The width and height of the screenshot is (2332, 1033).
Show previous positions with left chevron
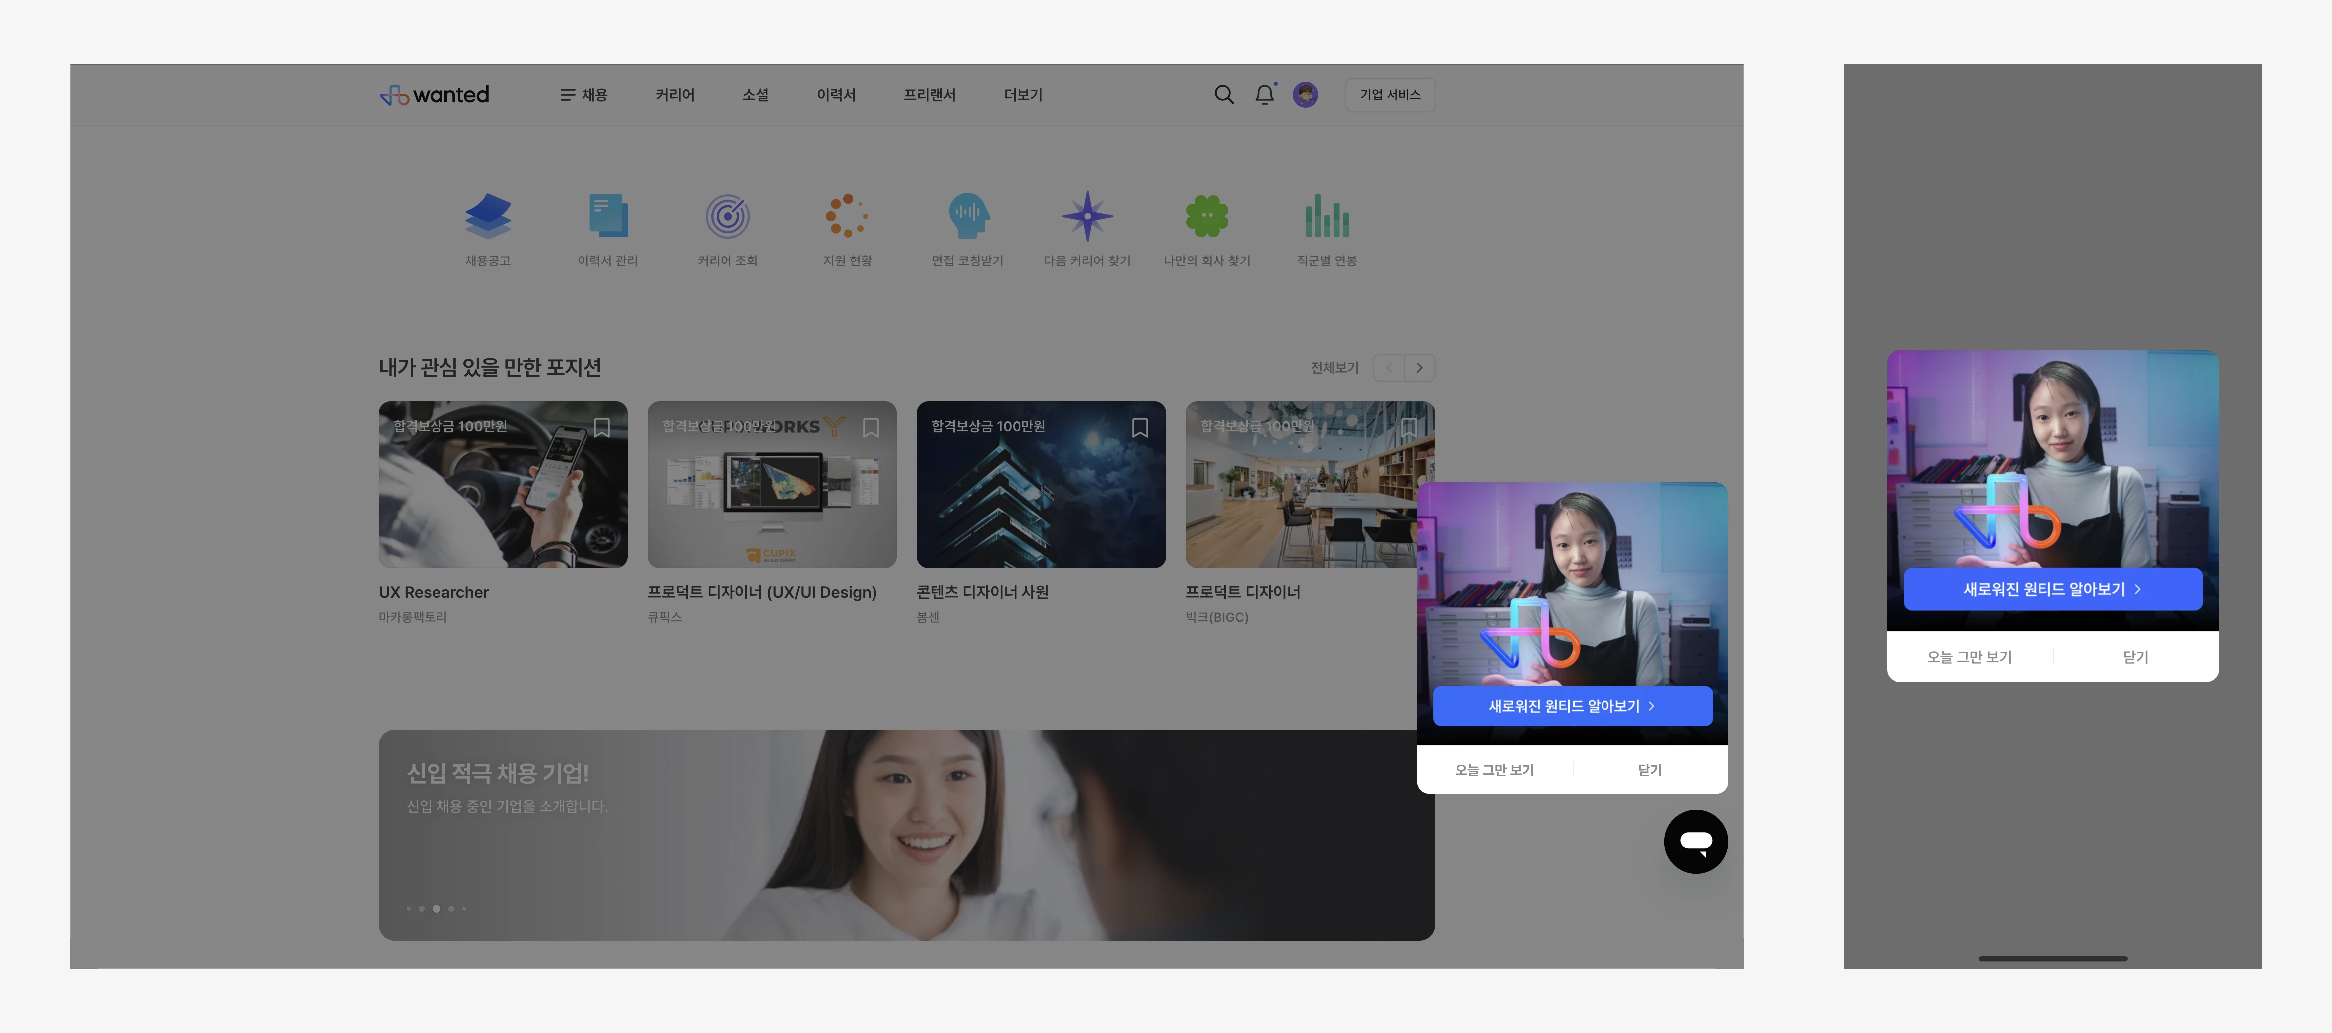coord(1389,367)
